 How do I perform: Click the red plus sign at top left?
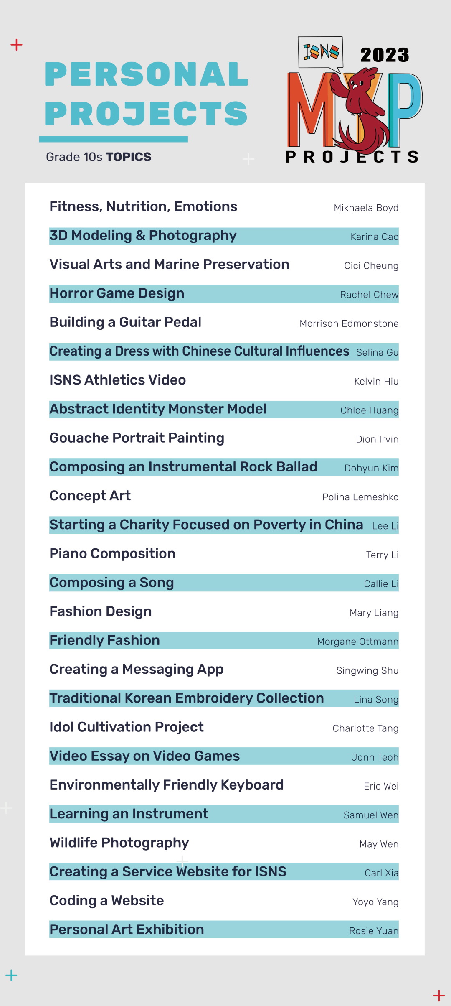(x=16, y=45)
